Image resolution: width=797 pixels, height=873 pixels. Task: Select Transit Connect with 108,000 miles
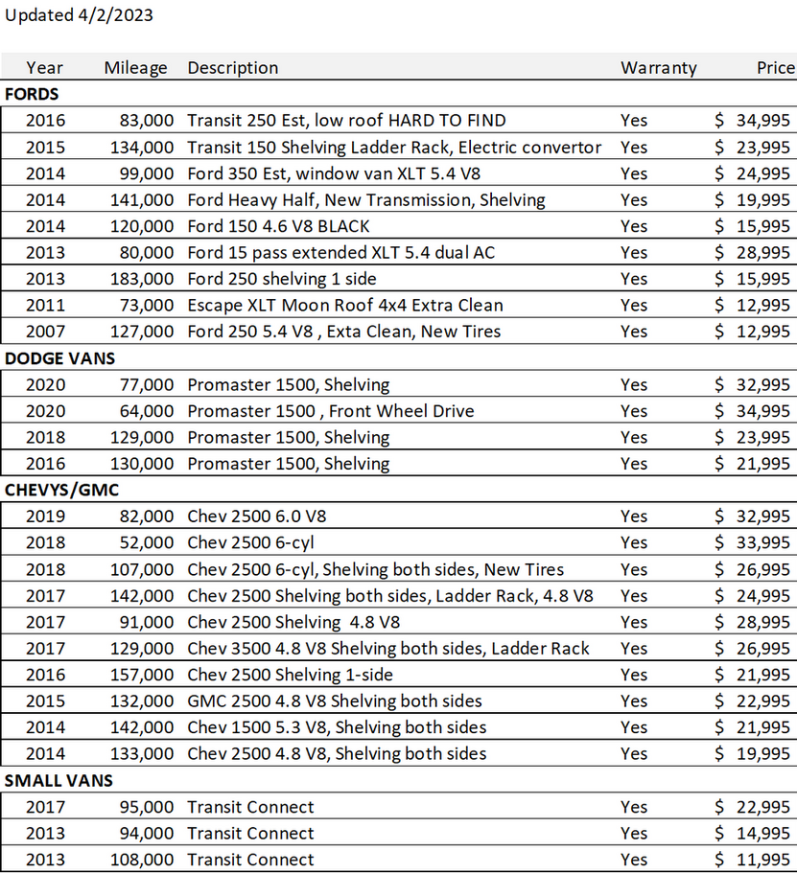(x=251, y=860)
